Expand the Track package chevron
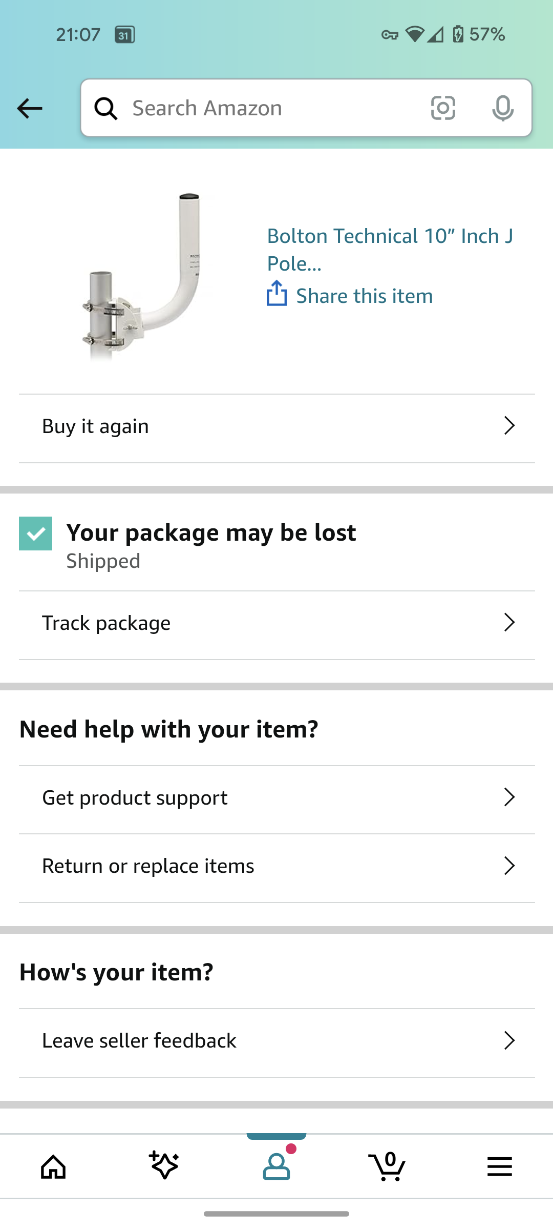 point(509,623)
